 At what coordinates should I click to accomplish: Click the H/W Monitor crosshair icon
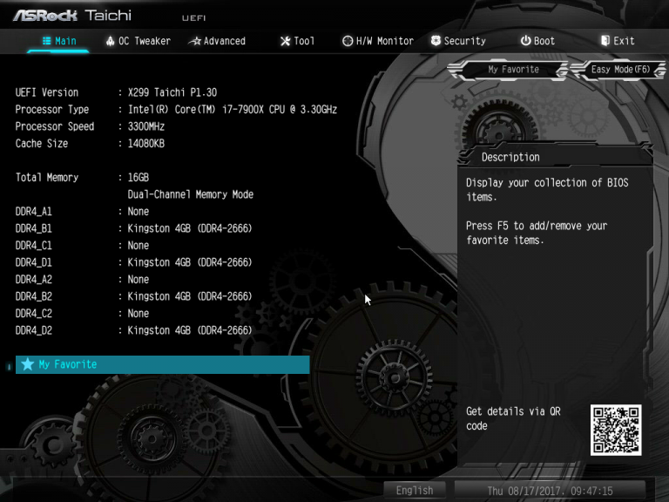pyautogui.click(x=348, y=41)
